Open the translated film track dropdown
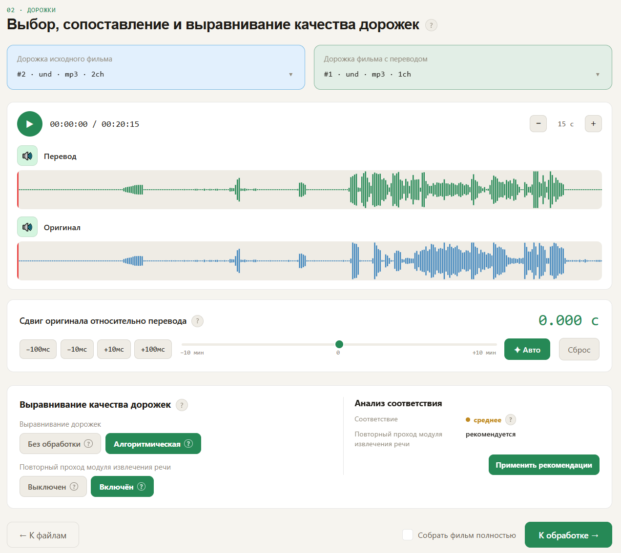This screenshot has height=553, width=621. (x=463, y=67)
